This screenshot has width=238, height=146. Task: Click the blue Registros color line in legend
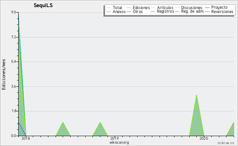click(x=153, y=12)
